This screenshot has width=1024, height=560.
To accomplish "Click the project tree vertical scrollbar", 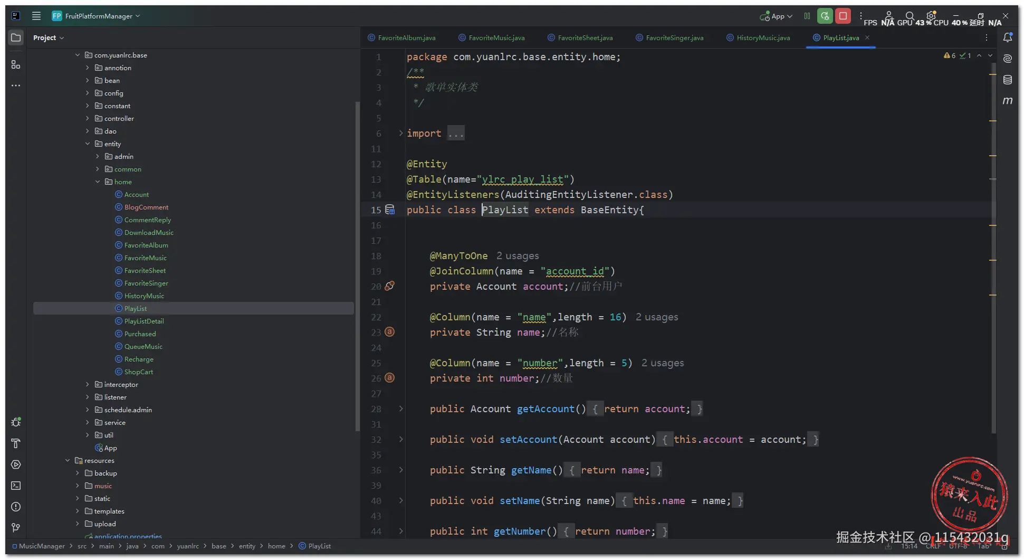I will click(357, 267).
